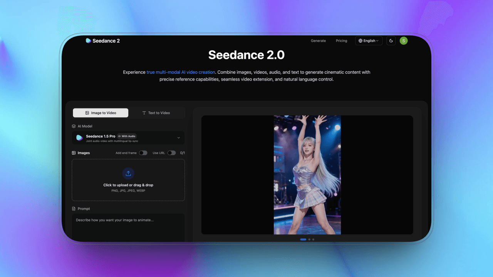Click the globe icon in language selector
Image resolution: width=493 pixels, height=277 pixels.
click(361, 40)
